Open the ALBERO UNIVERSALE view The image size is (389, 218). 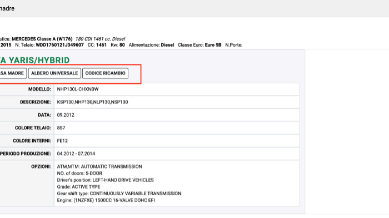(54, 73)
